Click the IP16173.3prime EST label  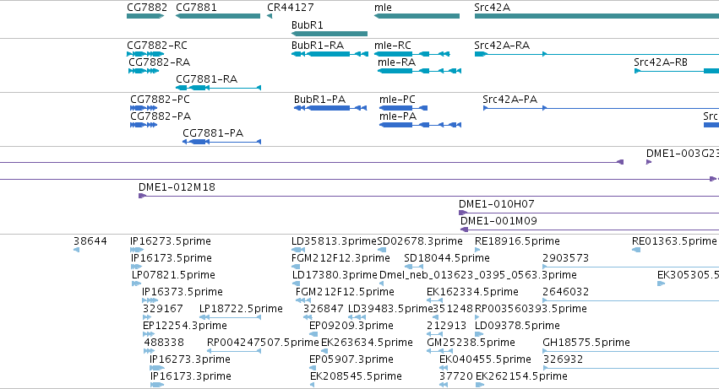190,376
